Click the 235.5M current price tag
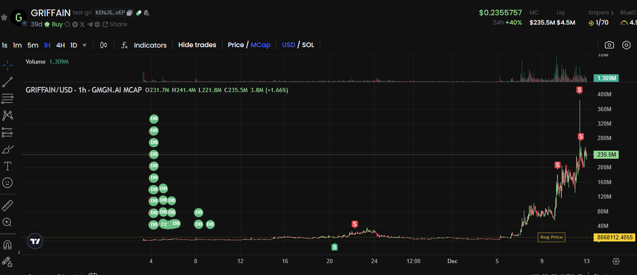637x275 pixels. pyautogui.click(x=606, y=155)
